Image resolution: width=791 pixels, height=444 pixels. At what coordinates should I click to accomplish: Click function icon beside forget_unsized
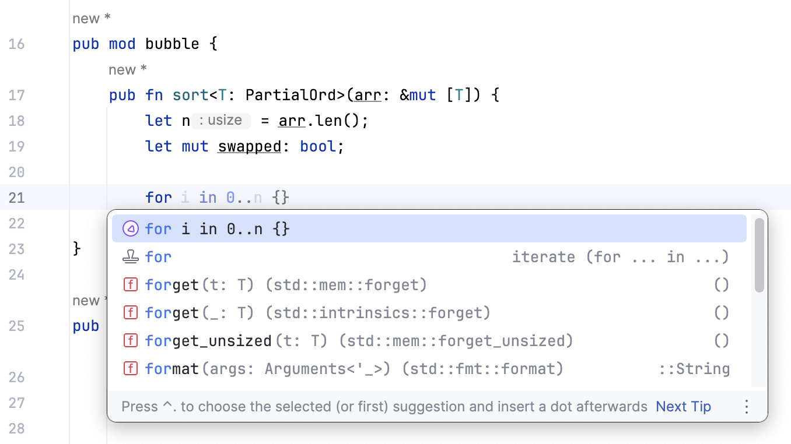pyautogui.click(x=130, y=341)
